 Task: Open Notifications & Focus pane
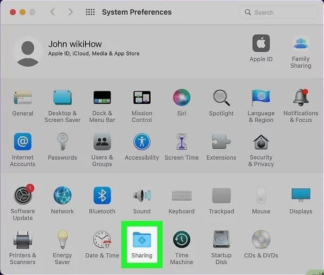pyautogui.click(x=300, y=98)
